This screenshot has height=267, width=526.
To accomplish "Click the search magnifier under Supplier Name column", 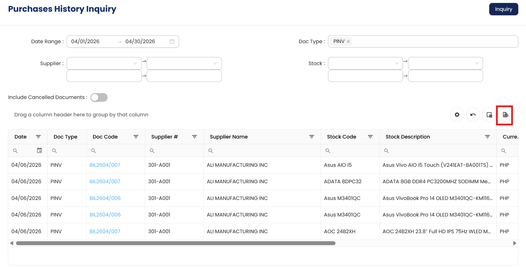I will (x=211, y=151).
